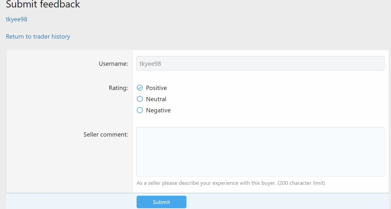
Task: Click the tkyee98 text inside Username box
Action: 150,64
